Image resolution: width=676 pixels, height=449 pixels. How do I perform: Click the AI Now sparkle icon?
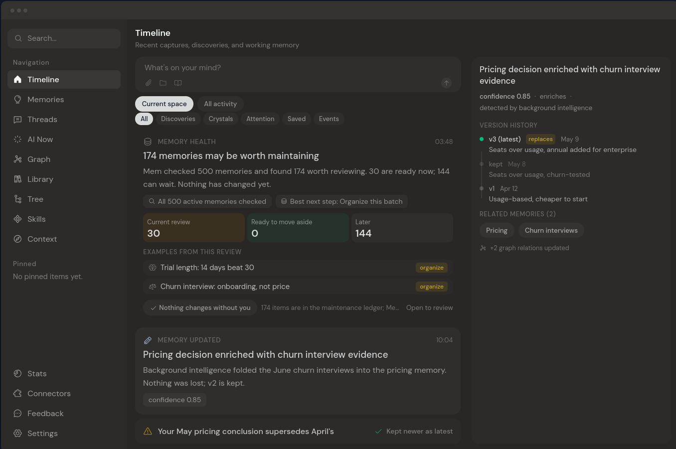coord(18,139)
